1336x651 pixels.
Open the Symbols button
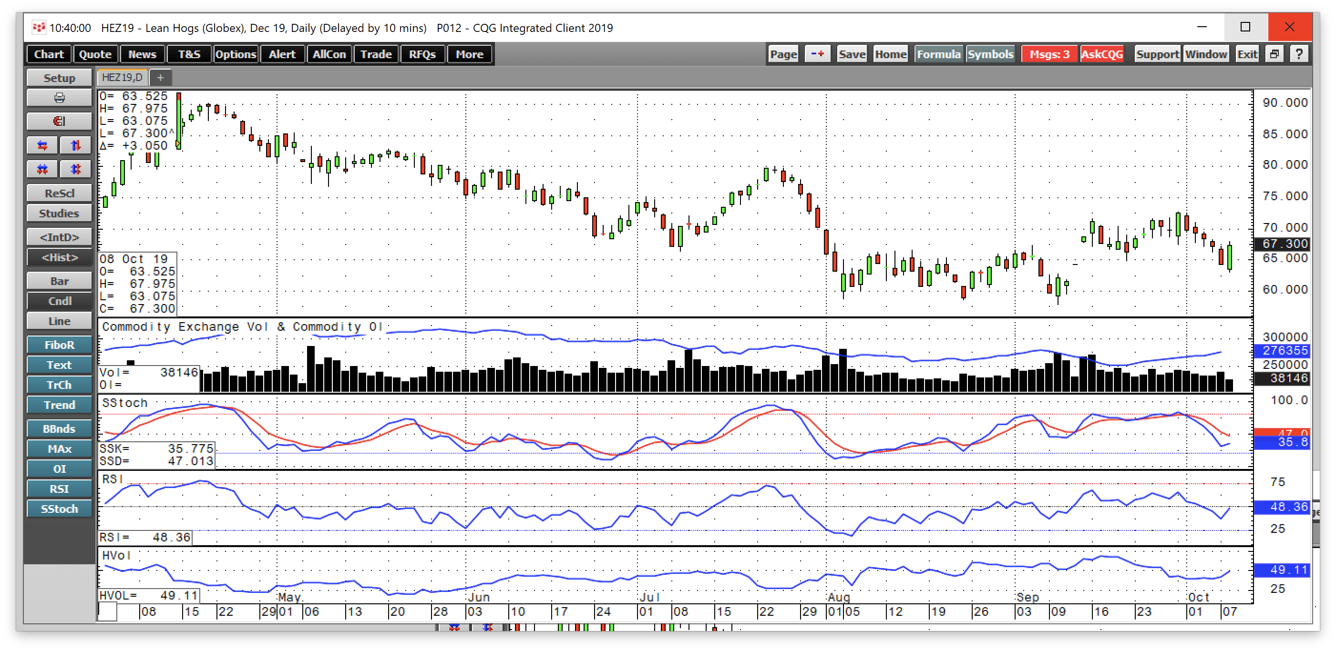tap(990, 54)
